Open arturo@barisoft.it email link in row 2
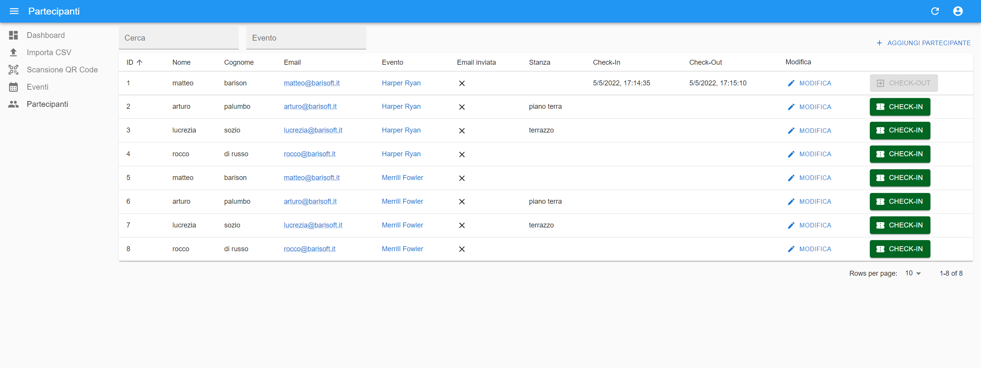This screenshot has height=368, width=981. coord(310,106)
